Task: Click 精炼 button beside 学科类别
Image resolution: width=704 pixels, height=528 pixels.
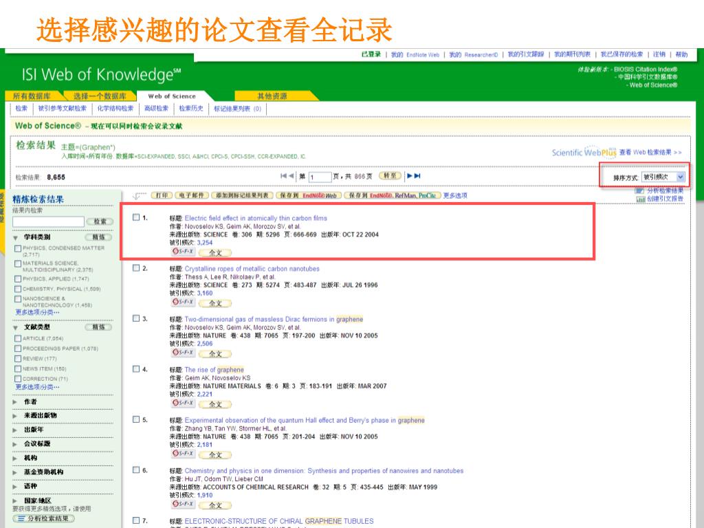Action: [x=98, y=237]
